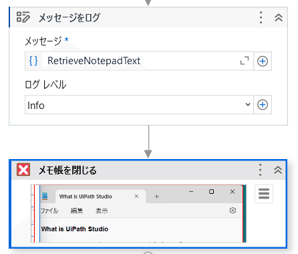Close the Notepad window in thumbnail

tap(233, 192)
